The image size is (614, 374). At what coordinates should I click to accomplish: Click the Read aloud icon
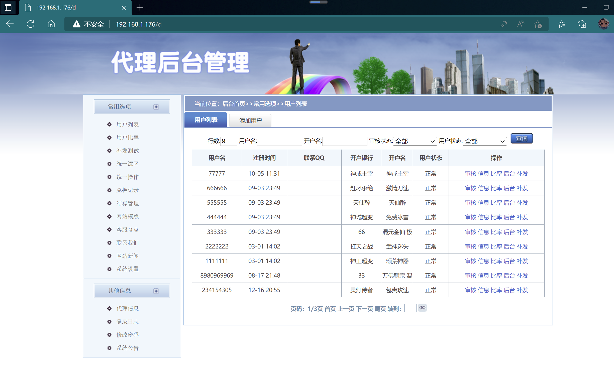[521, 24]
